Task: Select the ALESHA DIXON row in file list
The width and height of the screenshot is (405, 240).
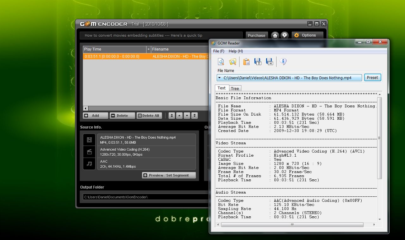Action: click(x=146, y=57)
